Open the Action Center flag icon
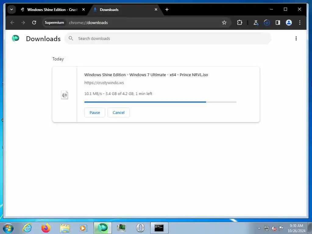312x234 pixels. point(281,228)
